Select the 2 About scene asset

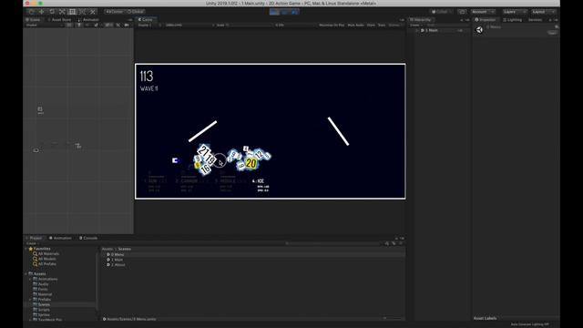click(116, 265)
